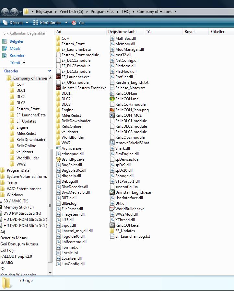Sort by the Tür column header

pyautogui.click(x=163, y=32)
